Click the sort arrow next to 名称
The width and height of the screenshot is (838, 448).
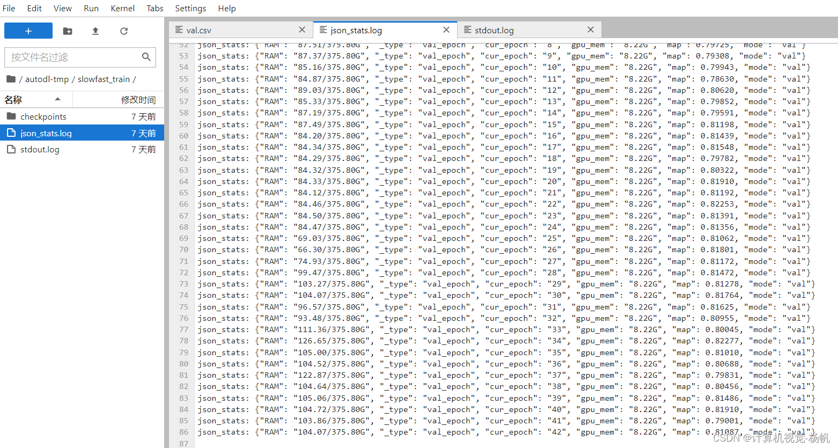pyautogui.click(x=57, y=99)
